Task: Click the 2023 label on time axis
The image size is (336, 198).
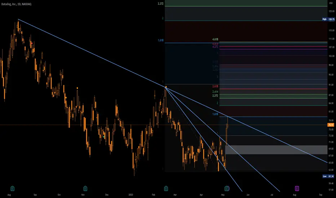Action: pos(131,195)
